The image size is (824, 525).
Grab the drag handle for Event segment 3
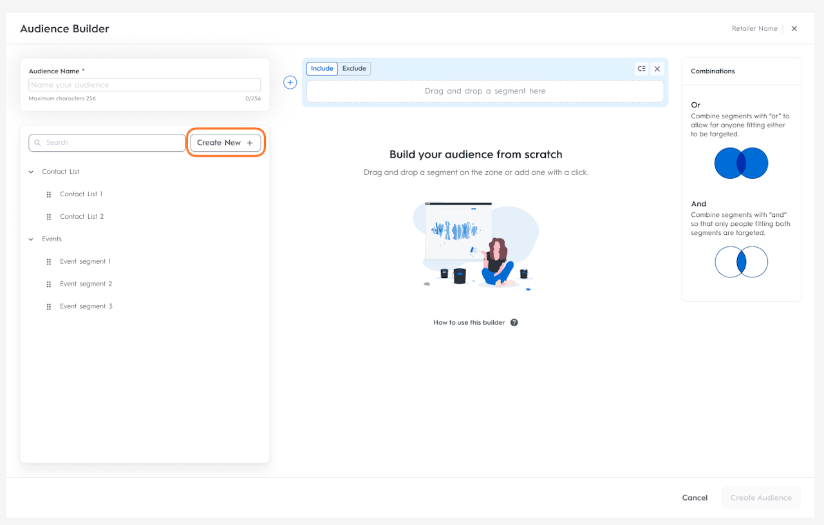coord(49,307)
